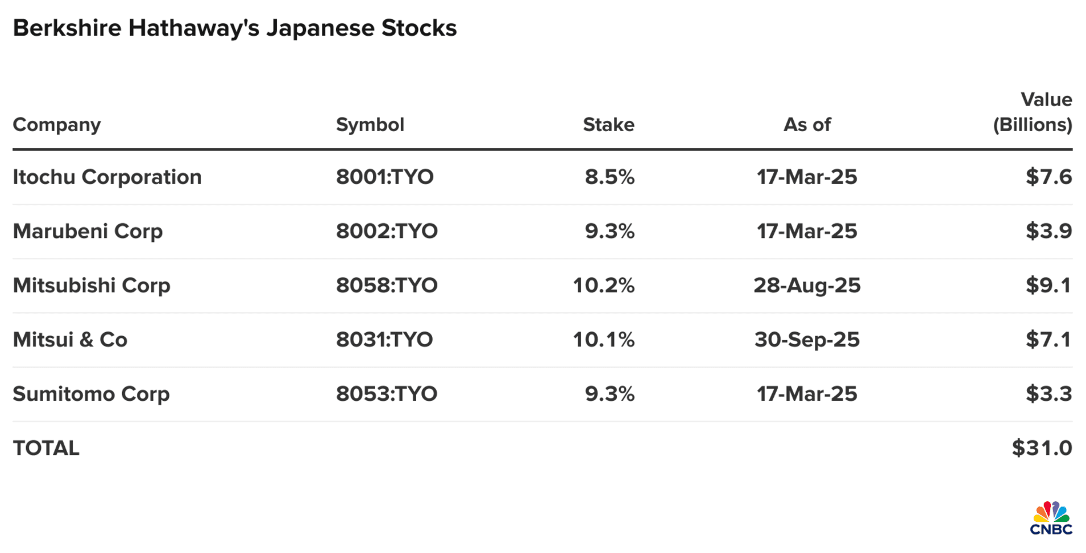Click ticker symbol 8053:TYO
Image resolution: width=1086 pixels, height=553 pixels.
387,393
